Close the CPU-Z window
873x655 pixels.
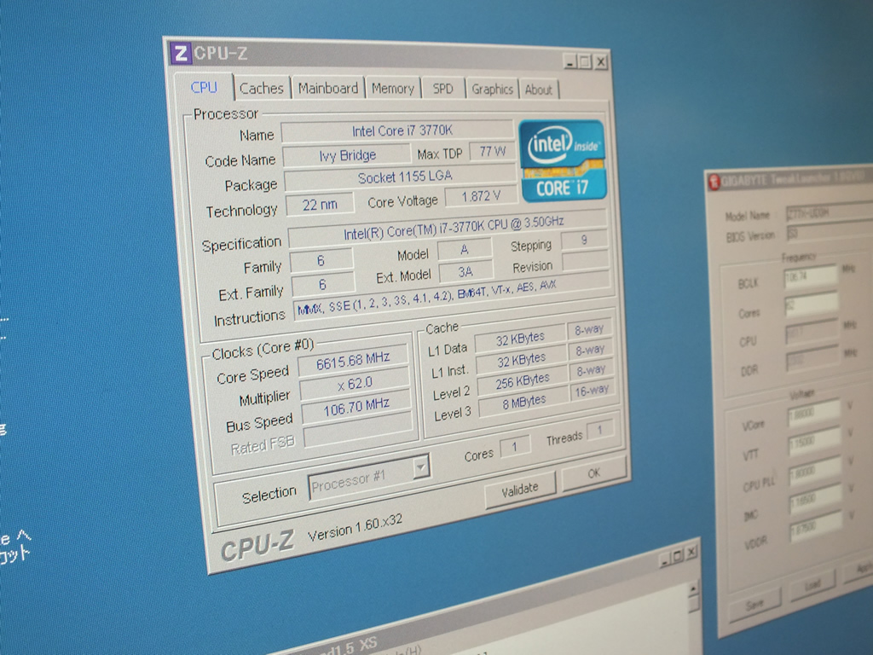[x=600, y=61]
